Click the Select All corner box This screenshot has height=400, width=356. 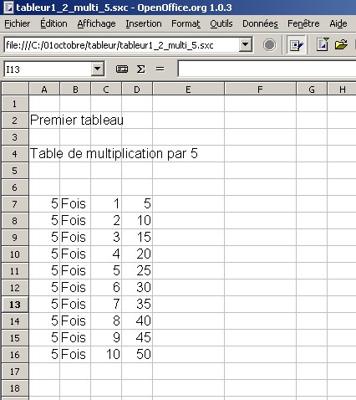15,90
